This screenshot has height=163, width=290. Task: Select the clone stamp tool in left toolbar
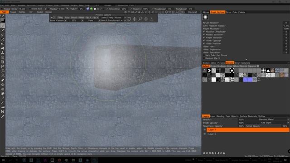3,53
